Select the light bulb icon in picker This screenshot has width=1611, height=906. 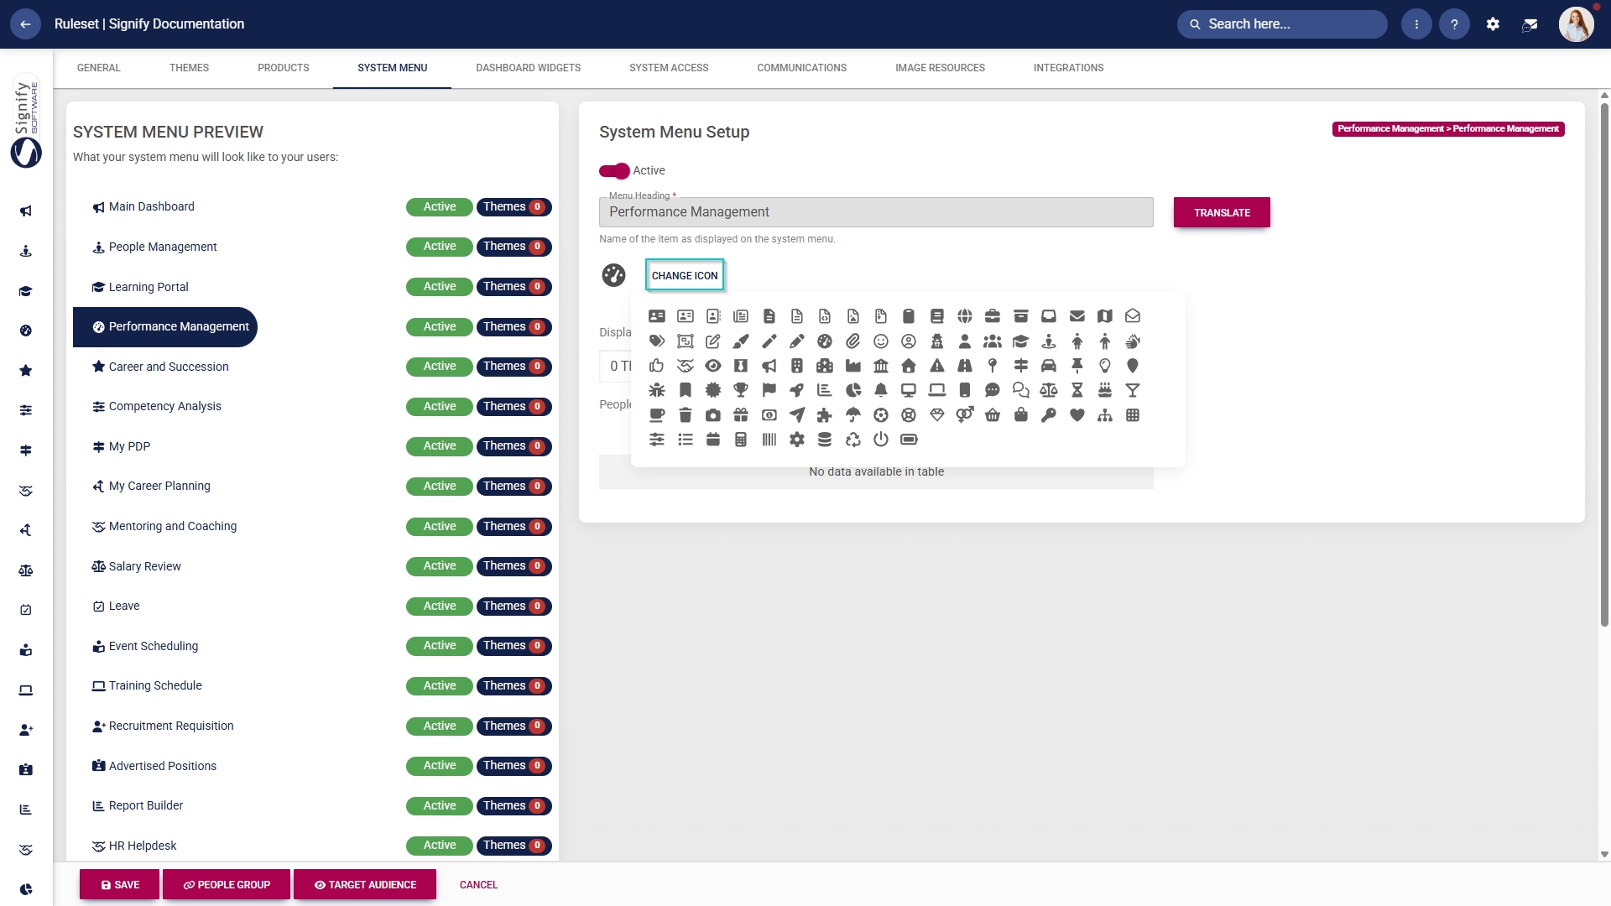1105,366
